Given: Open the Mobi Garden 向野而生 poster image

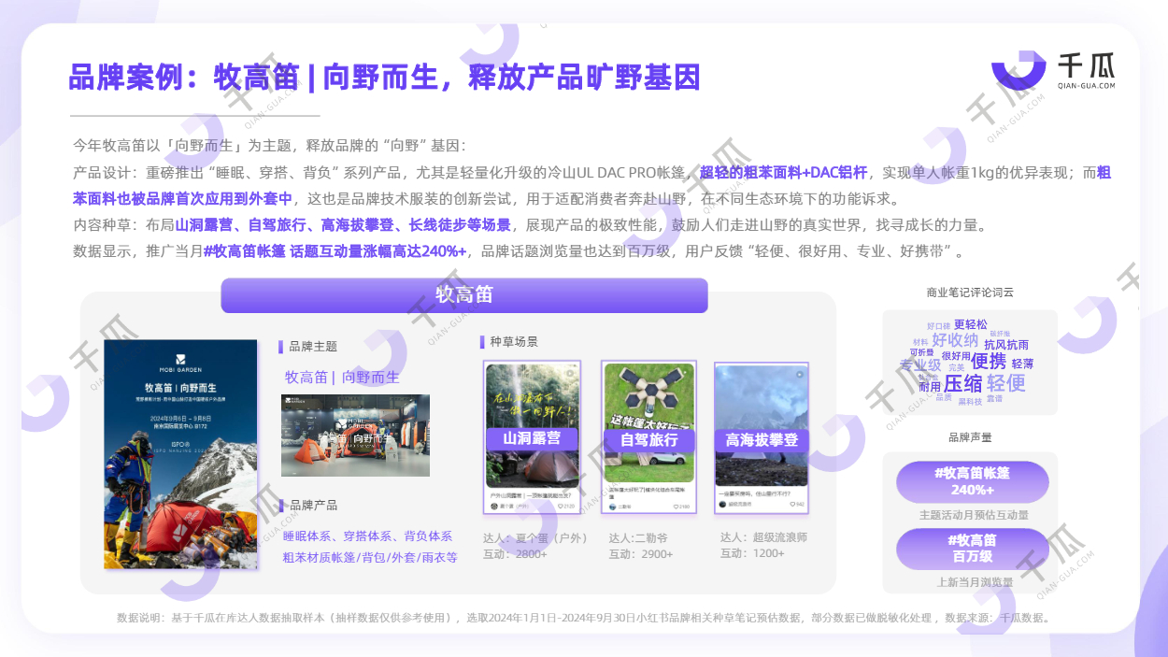Looking at the screenshot, I should click(181, 453).
